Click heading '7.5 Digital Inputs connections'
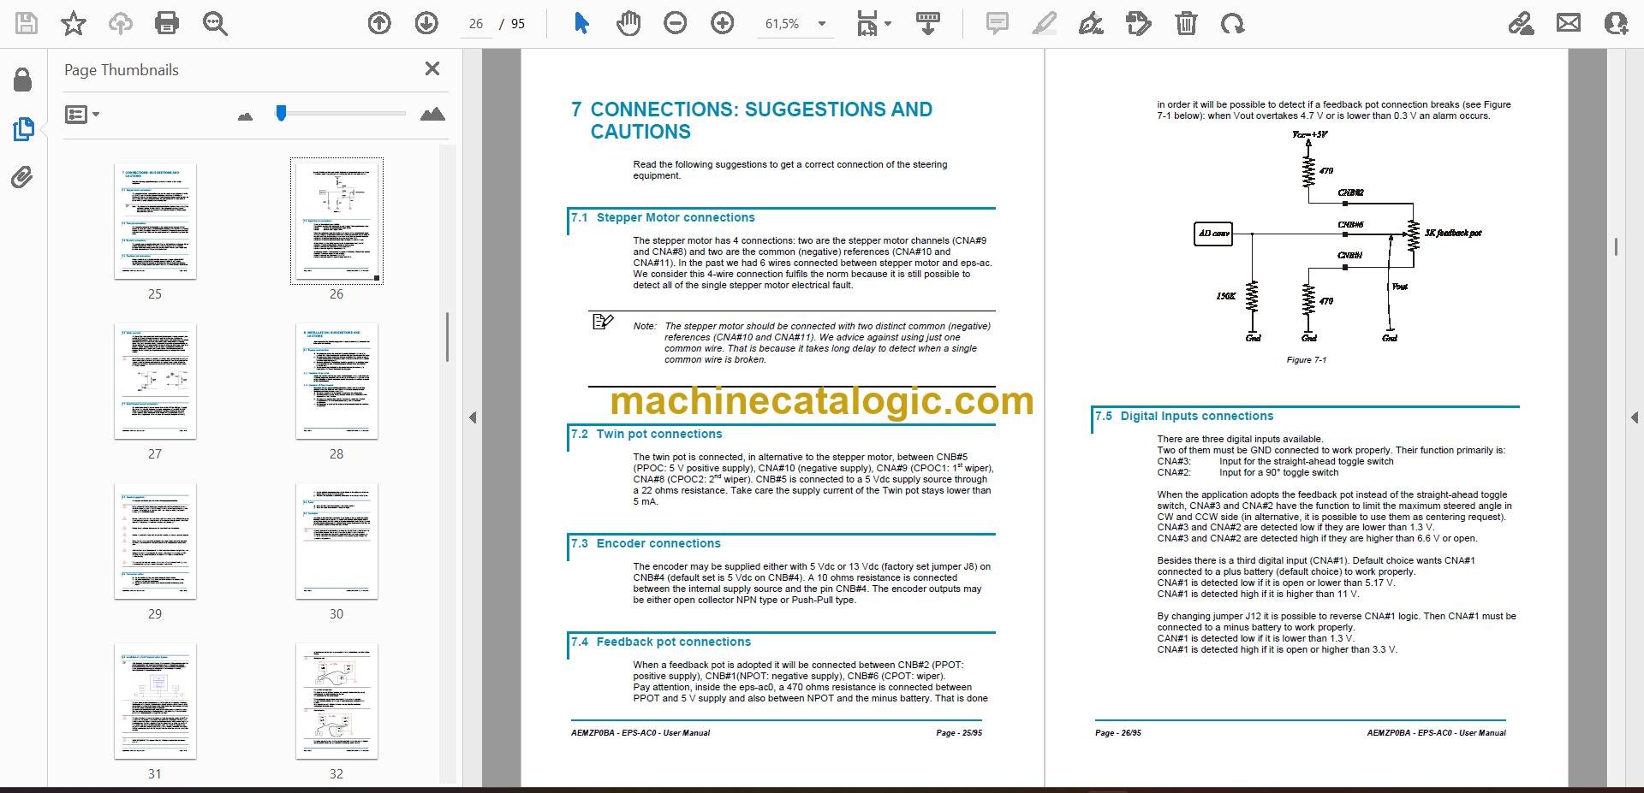The height and width of the screenshot is (793, 1644). [1184, 416]
